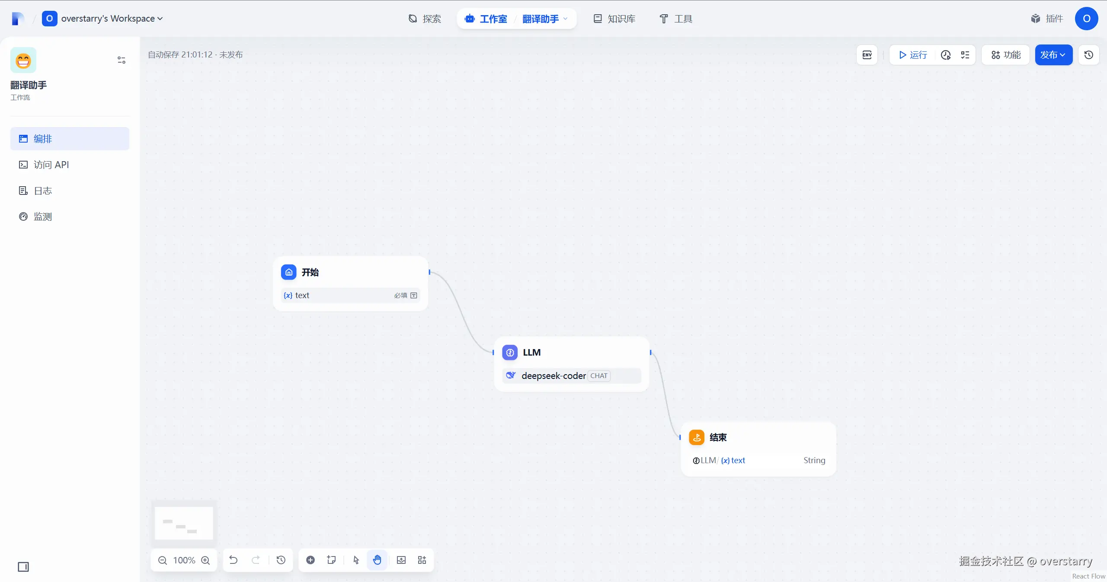This screenshot has width=1107, height=582.
Task: Expand the overstarry's Workspace dropdown
Action: [x=160, y=19]
